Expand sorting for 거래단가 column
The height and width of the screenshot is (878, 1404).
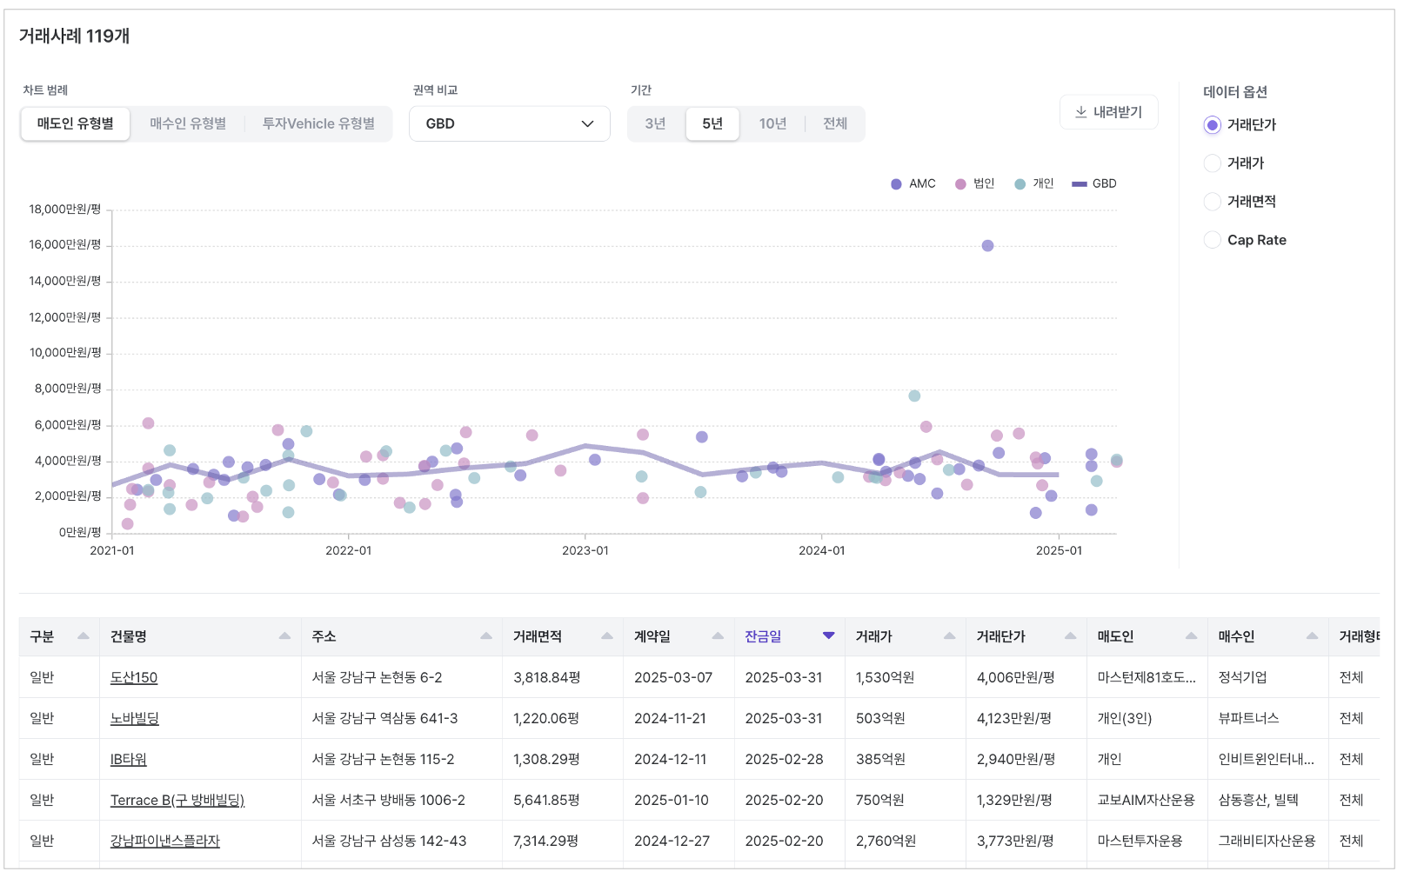click(x=1070, y=636)
